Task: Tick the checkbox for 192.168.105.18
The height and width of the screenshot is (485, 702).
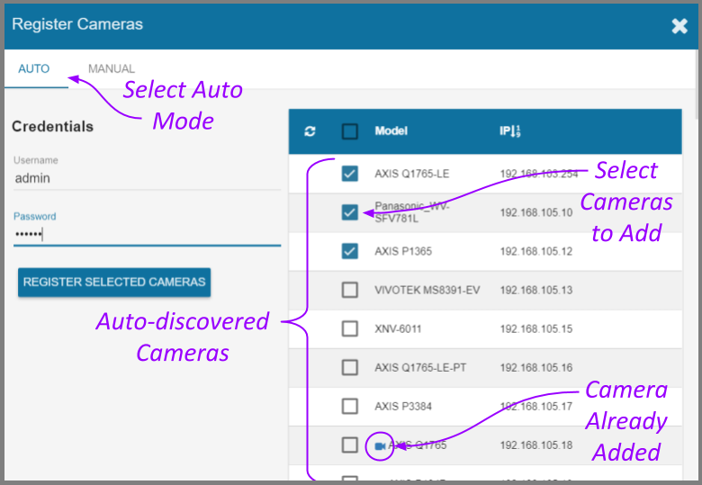Action: coord(350,445)
